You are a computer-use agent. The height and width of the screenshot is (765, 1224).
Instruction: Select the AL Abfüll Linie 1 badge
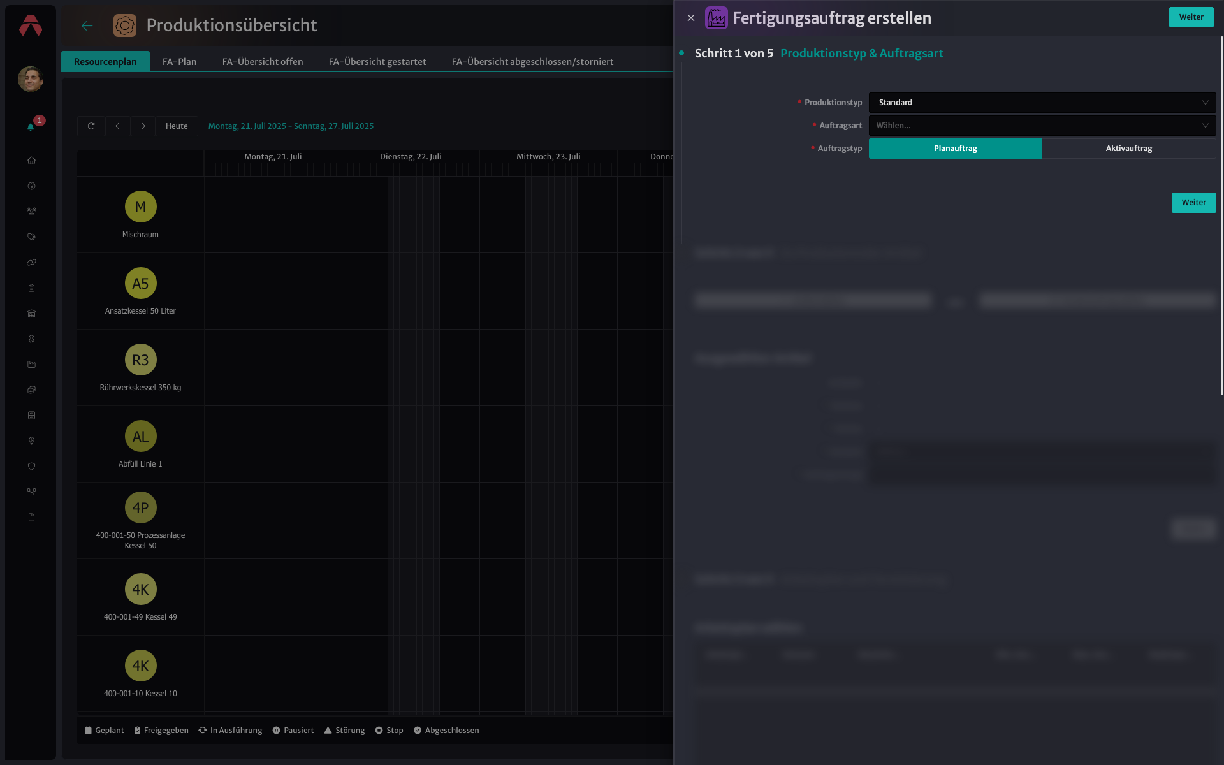click(140, 436)
